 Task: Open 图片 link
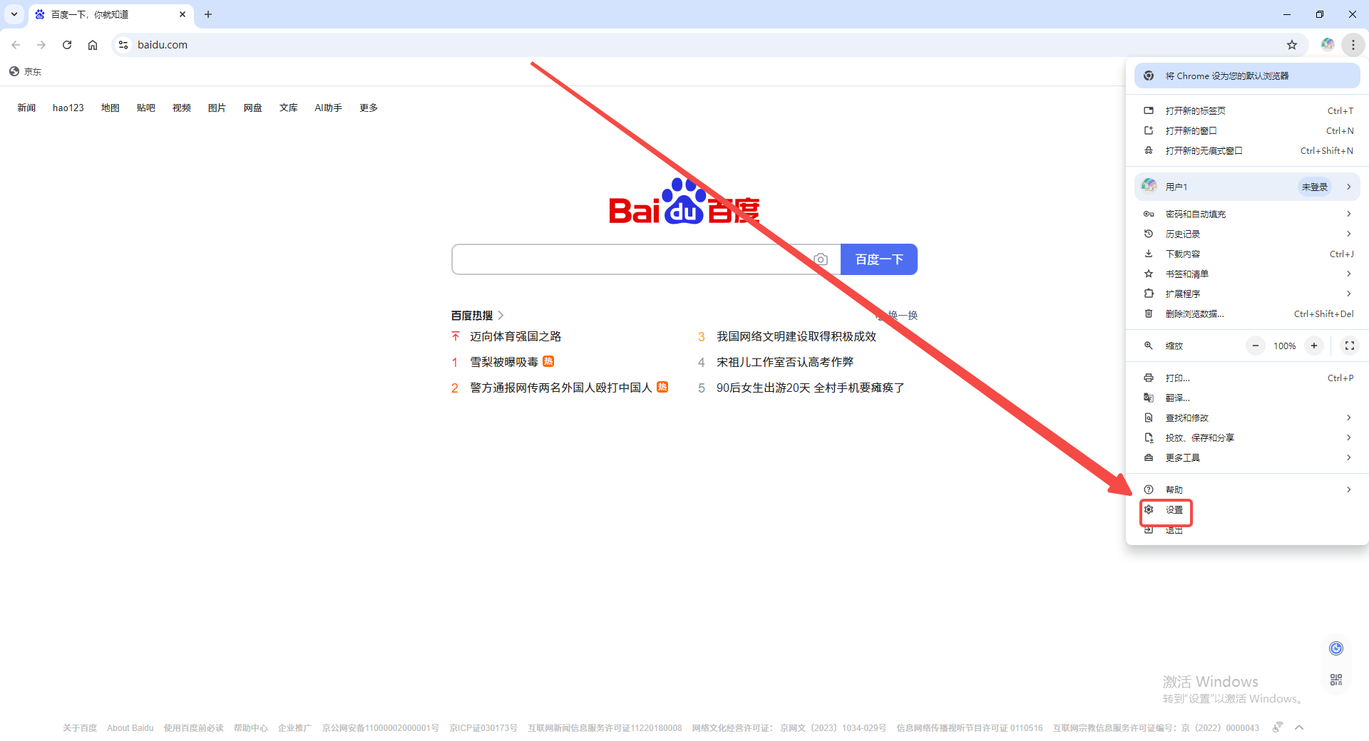pyautogui.click(x=217, y=108)
